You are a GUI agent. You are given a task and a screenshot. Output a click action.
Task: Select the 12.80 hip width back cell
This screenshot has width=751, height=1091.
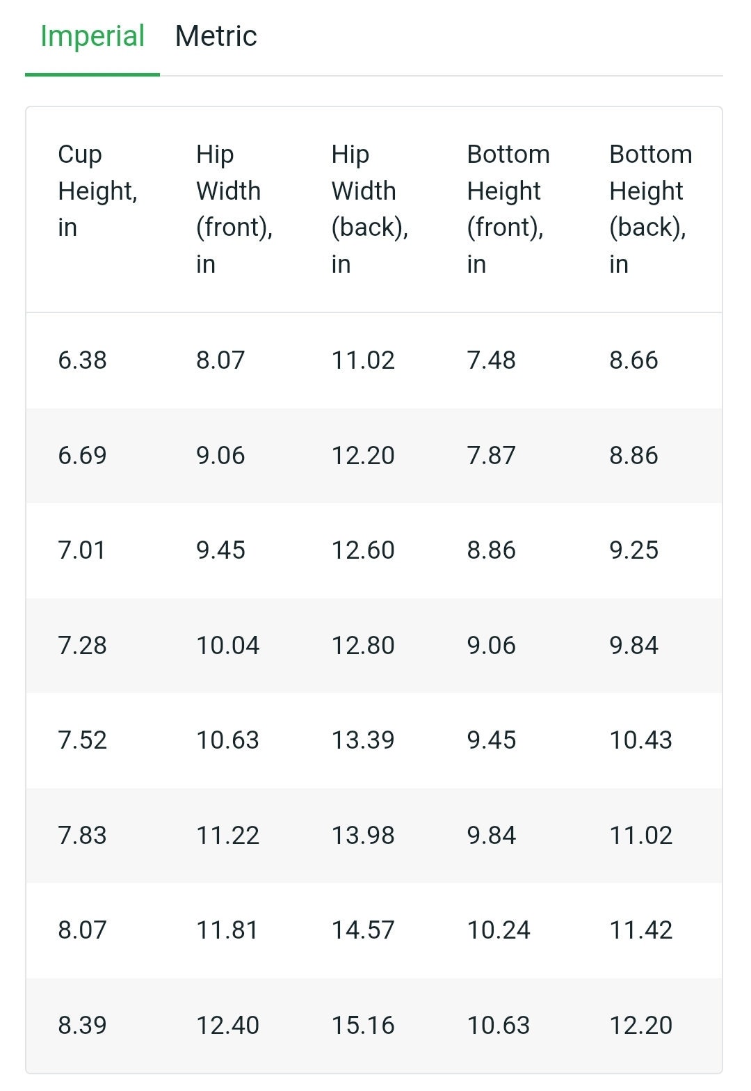[x=363, y=646]
